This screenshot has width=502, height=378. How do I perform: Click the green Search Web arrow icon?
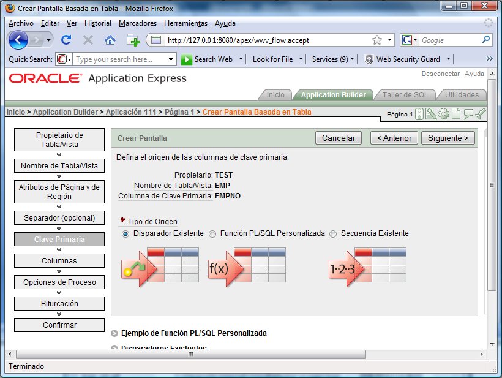pyautogui.click(x=186, y=59)
